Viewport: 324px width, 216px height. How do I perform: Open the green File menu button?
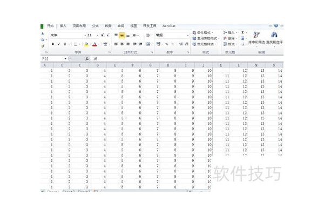pyautogui.click(x=42, y=26)
